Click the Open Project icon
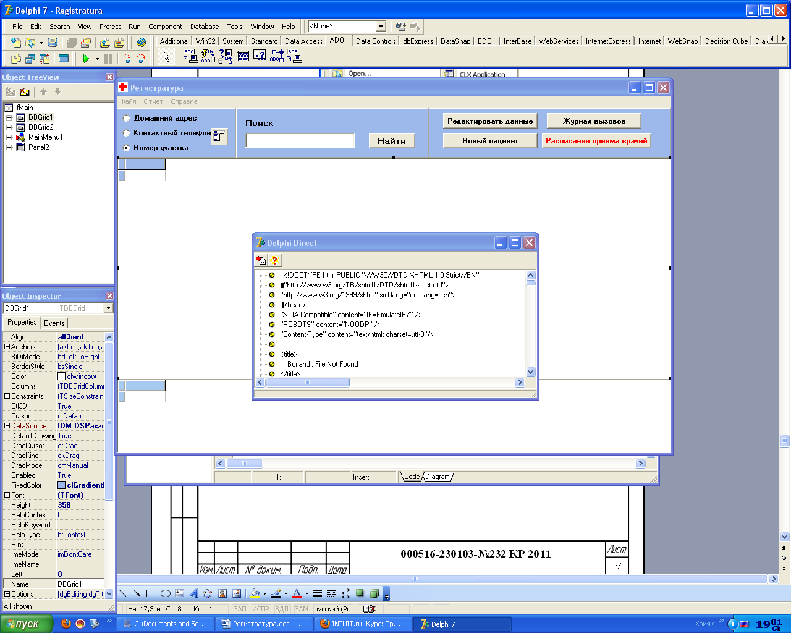The width and height of the screenshot is (791, 633). click(x=86, y=43)
